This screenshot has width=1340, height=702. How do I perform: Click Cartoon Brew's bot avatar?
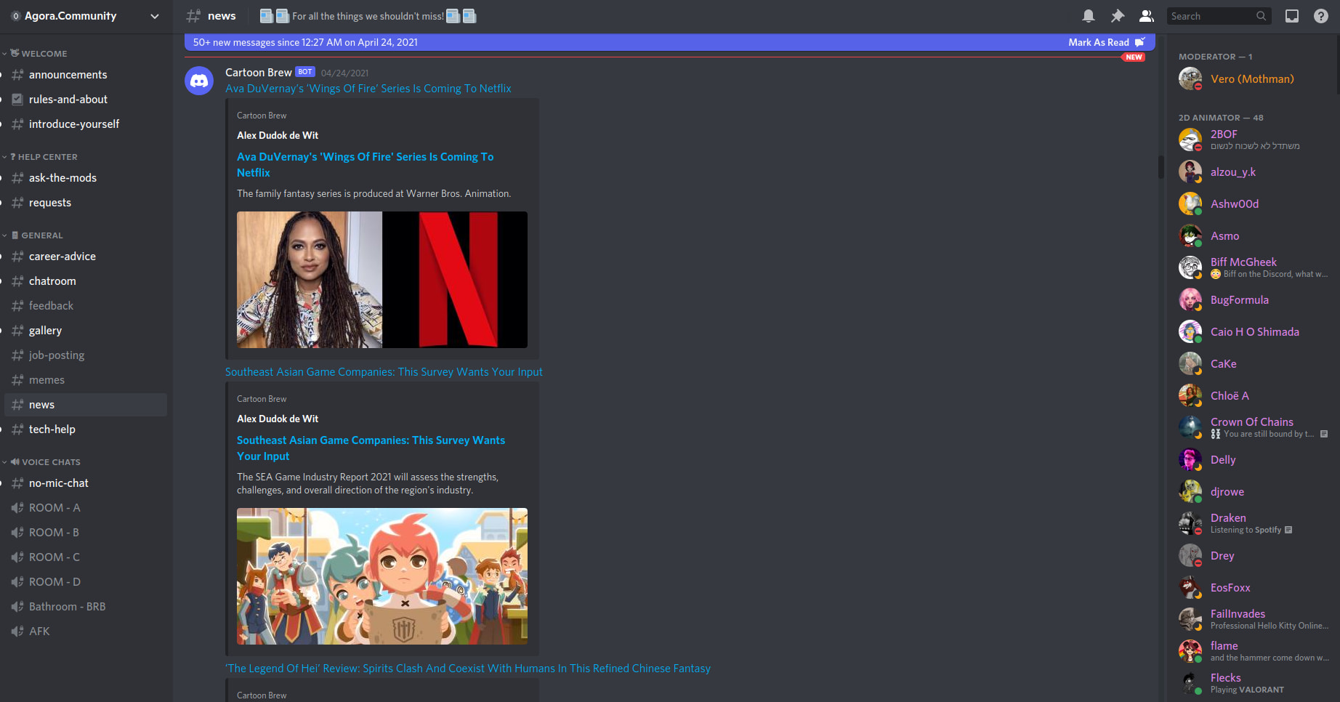pyautogui.click(x=199, y=81)
